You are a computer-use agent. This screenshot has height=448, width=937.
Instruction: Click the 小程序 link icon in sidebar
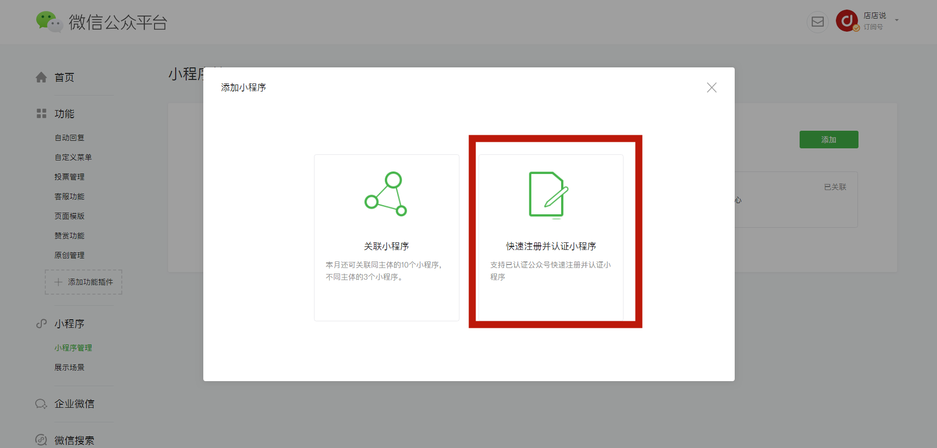(x=41, y=324)
